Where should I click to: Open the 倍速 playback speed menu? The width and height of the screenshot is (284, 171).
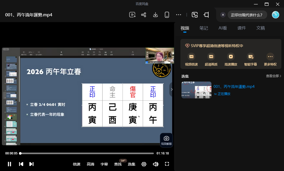pyautogui.click(x=77, y=164)
